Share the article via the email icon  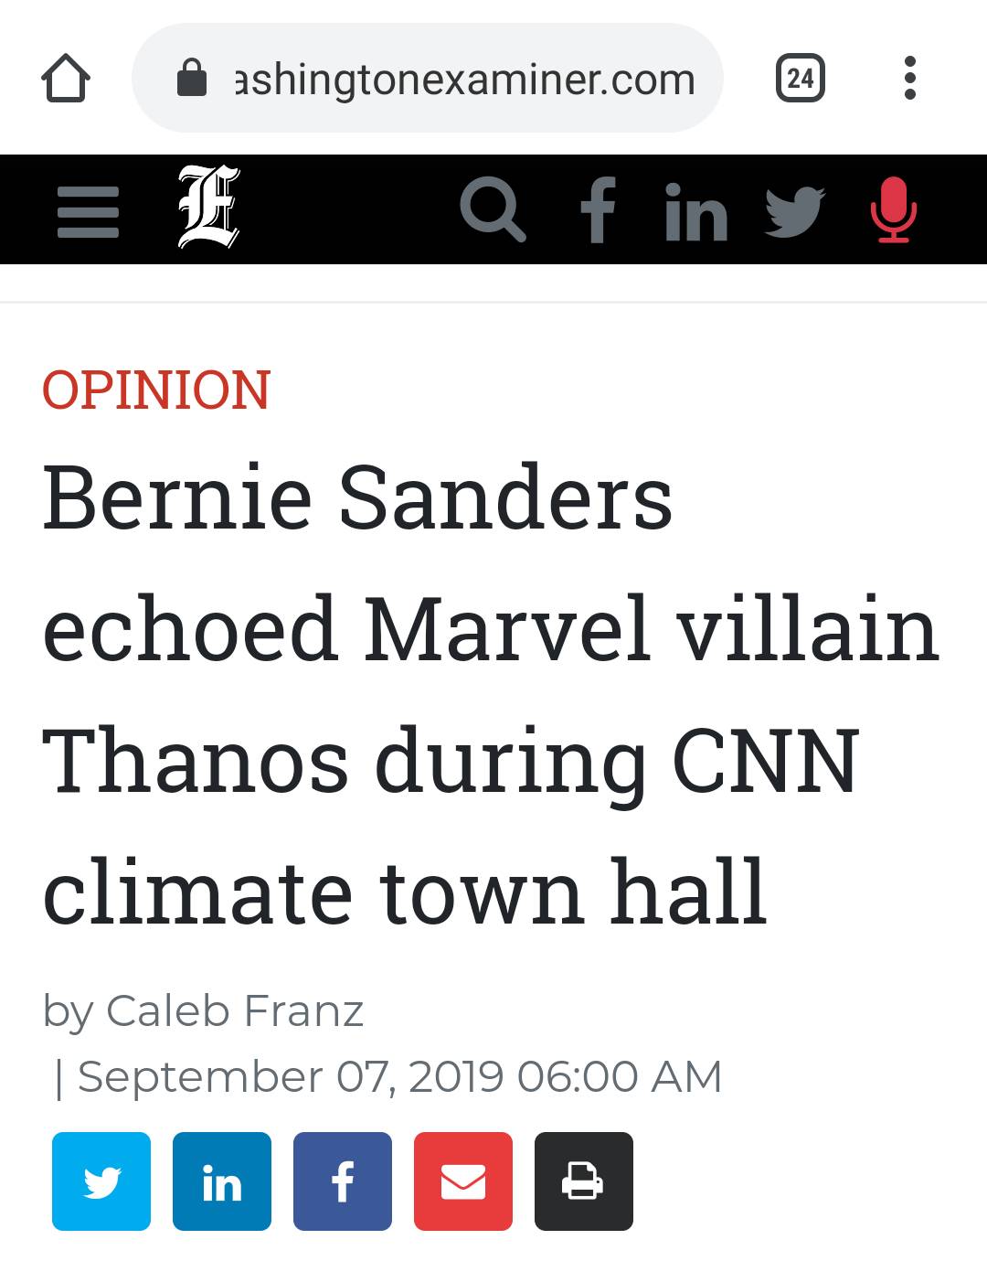(462, 1181)
